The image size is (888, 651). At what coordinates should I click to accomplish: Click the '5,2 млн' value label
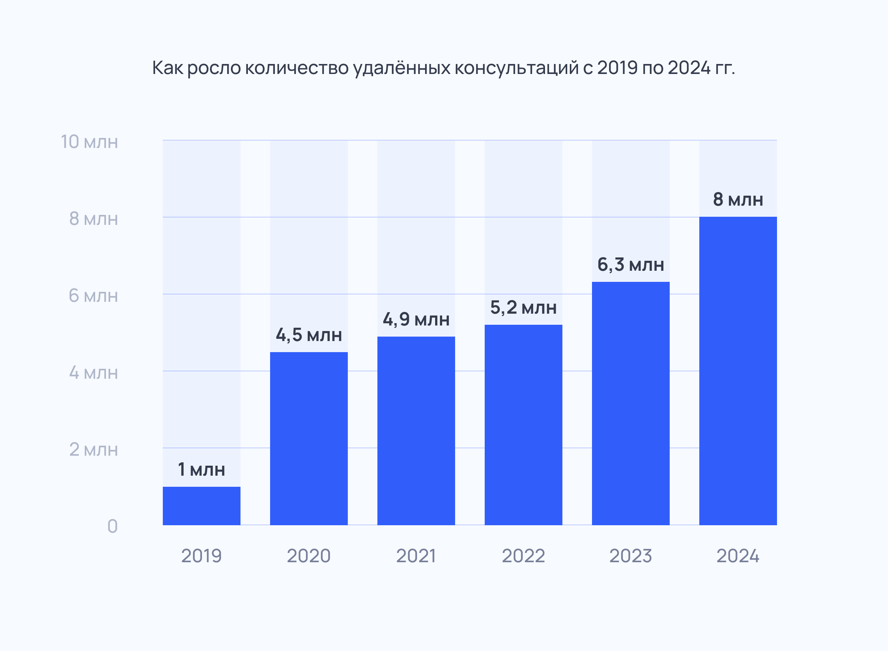point(523,307)
